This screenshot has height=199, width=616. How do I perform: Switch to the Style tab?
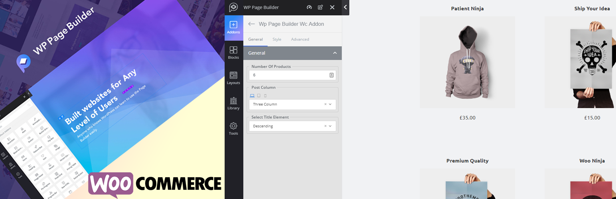click(277, 39)
